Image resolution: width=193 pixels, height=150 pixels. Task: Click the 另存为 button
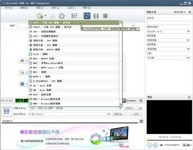(131, 108)
